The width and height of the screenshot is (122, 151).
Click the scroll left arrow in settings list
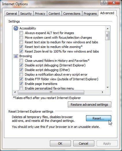coord(15,92)
